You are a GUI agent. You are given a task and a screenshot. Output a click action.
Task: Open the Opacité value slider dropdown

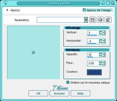point(103,54)
